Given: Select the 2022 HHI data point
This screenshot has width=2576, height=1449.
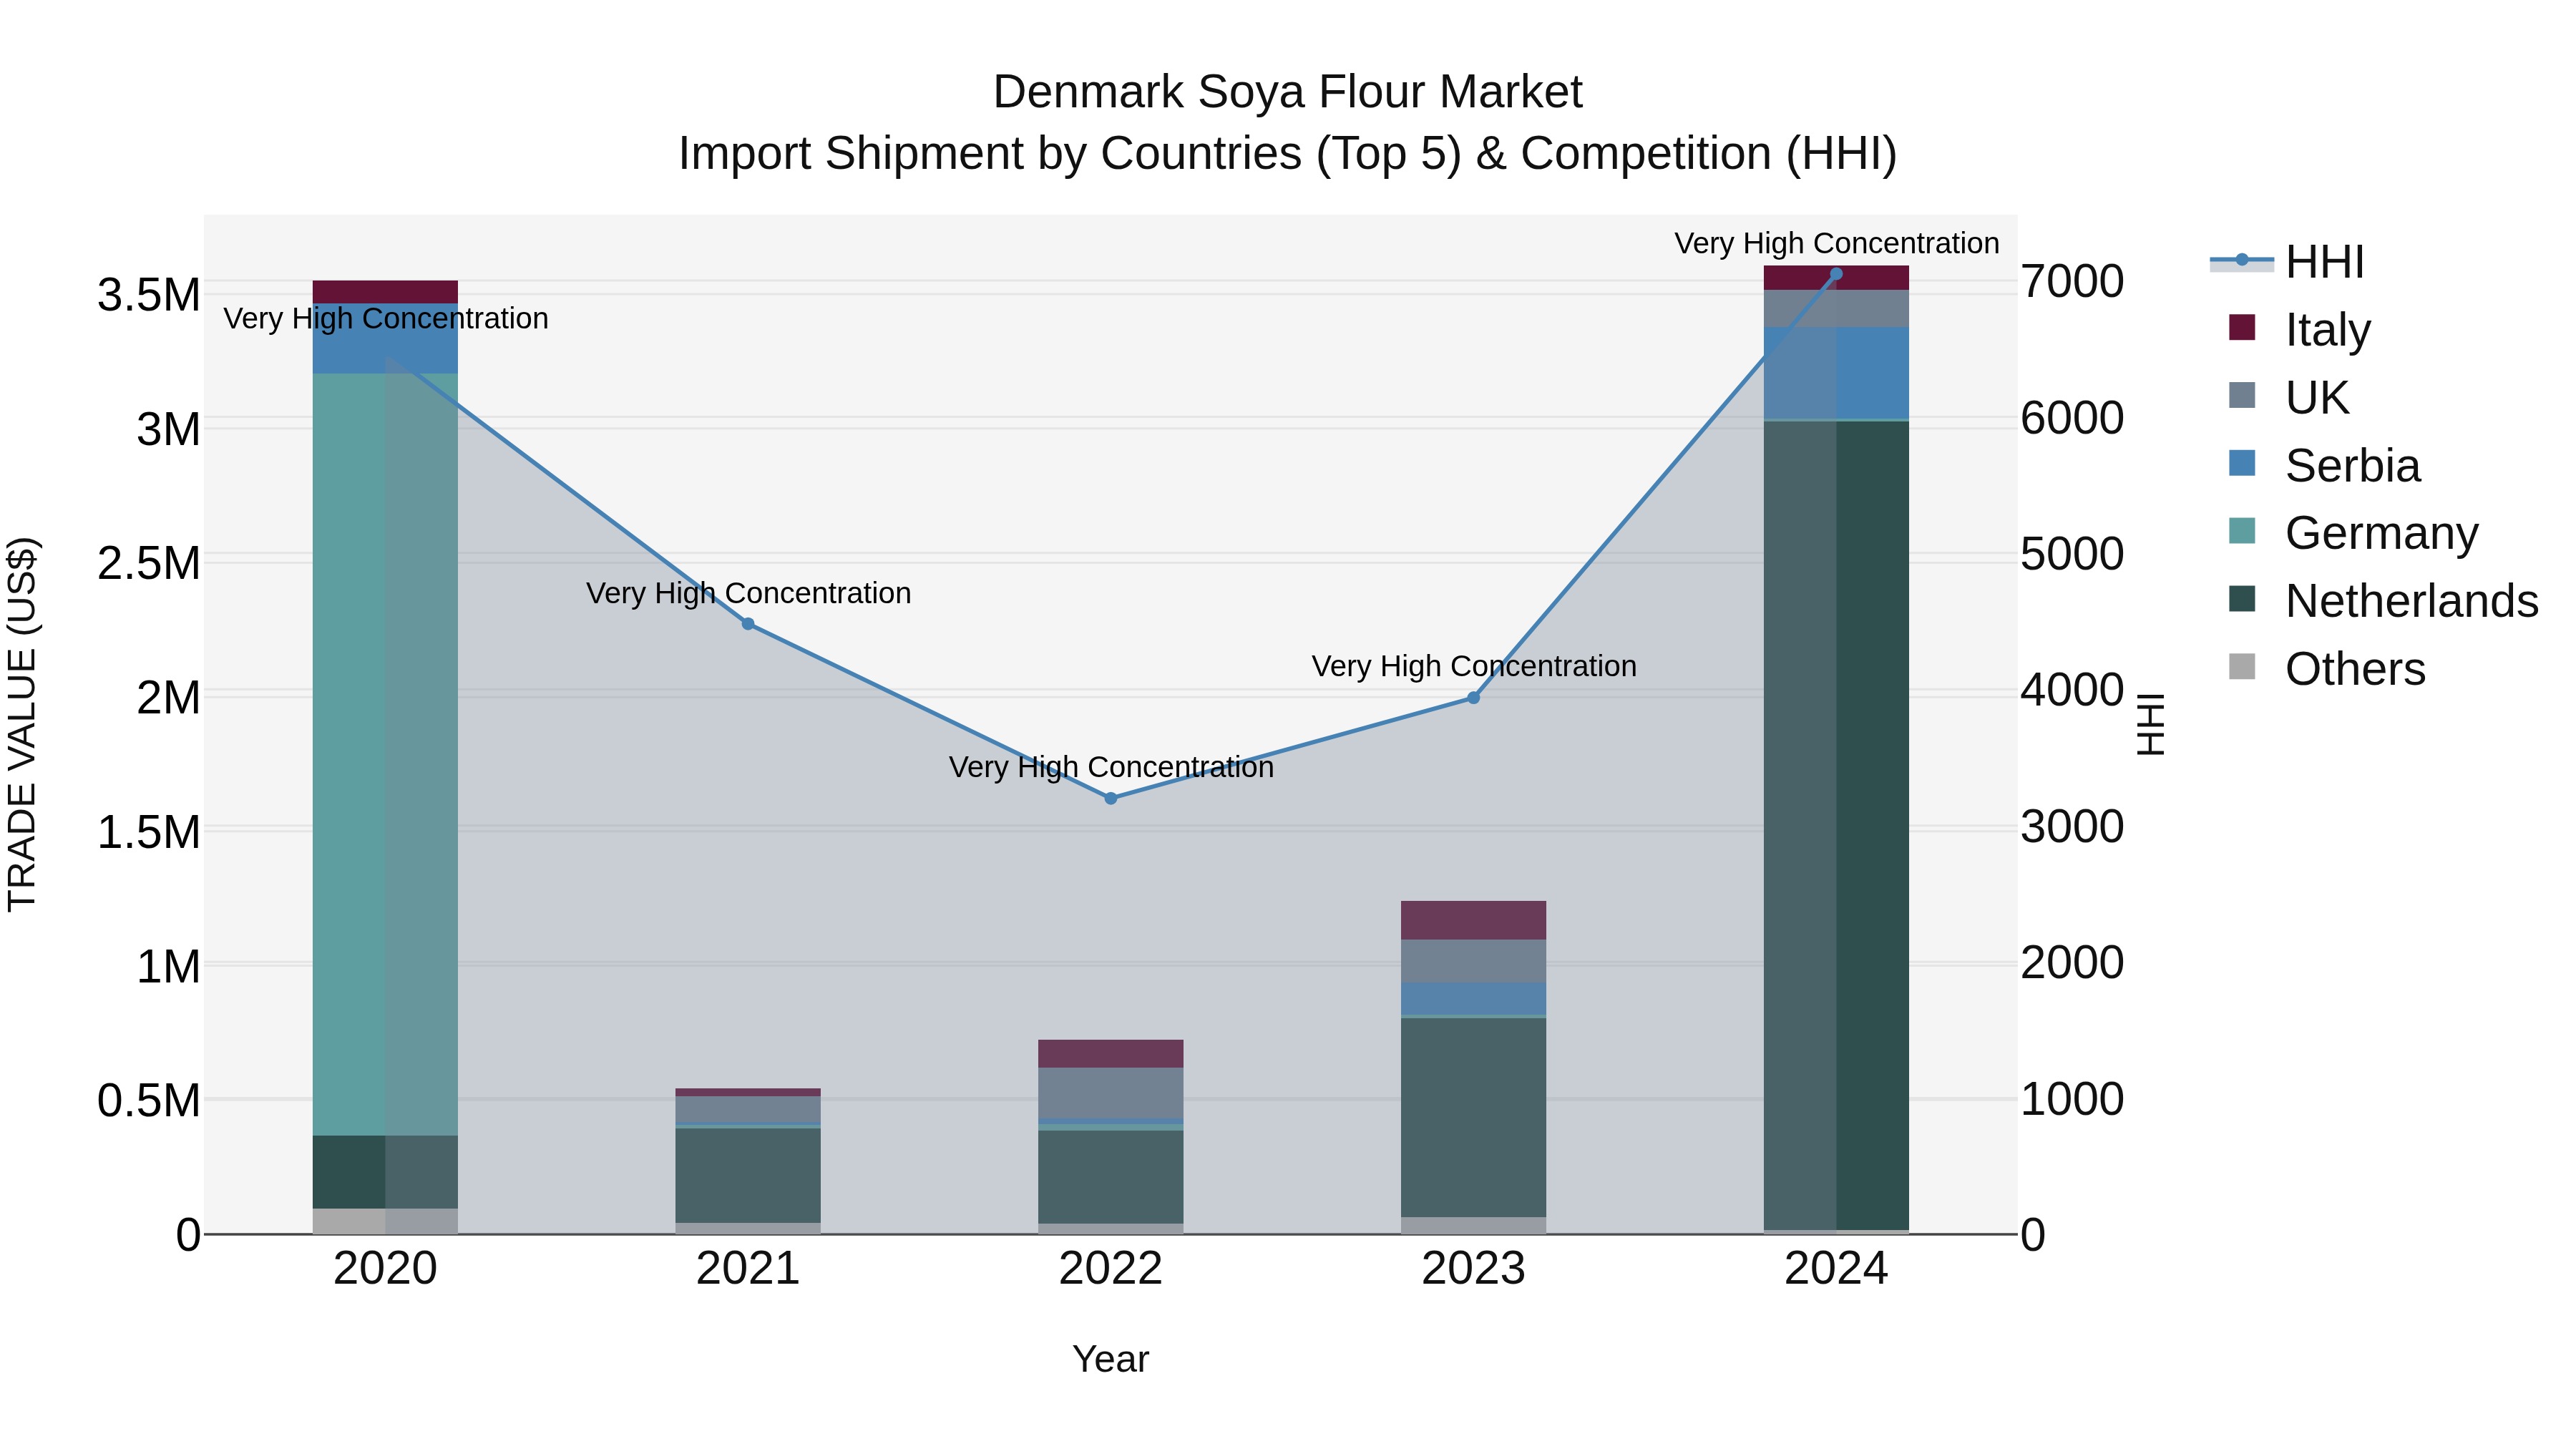Looking at the screenshot, I should (x=1111, y=798).
